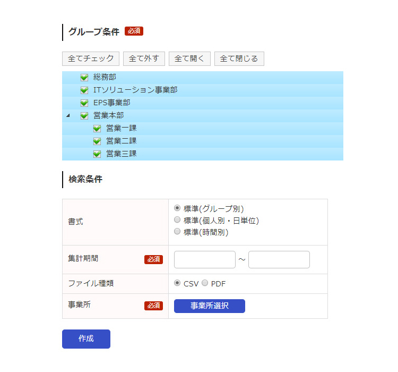The image size is (398, 372).
Task: Click the 書式 row label
Action: click(x=76, y=222)
